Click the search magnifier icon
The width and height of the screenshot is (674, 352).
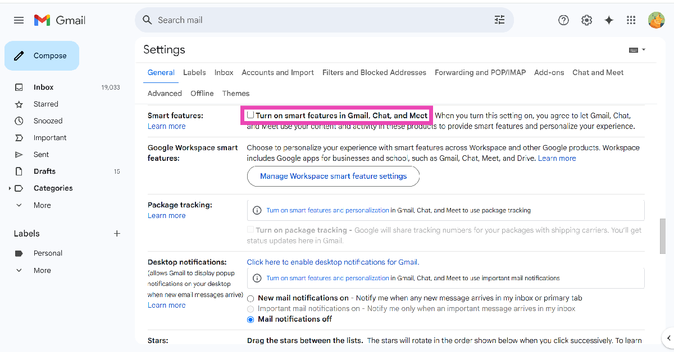coord(147,20)
